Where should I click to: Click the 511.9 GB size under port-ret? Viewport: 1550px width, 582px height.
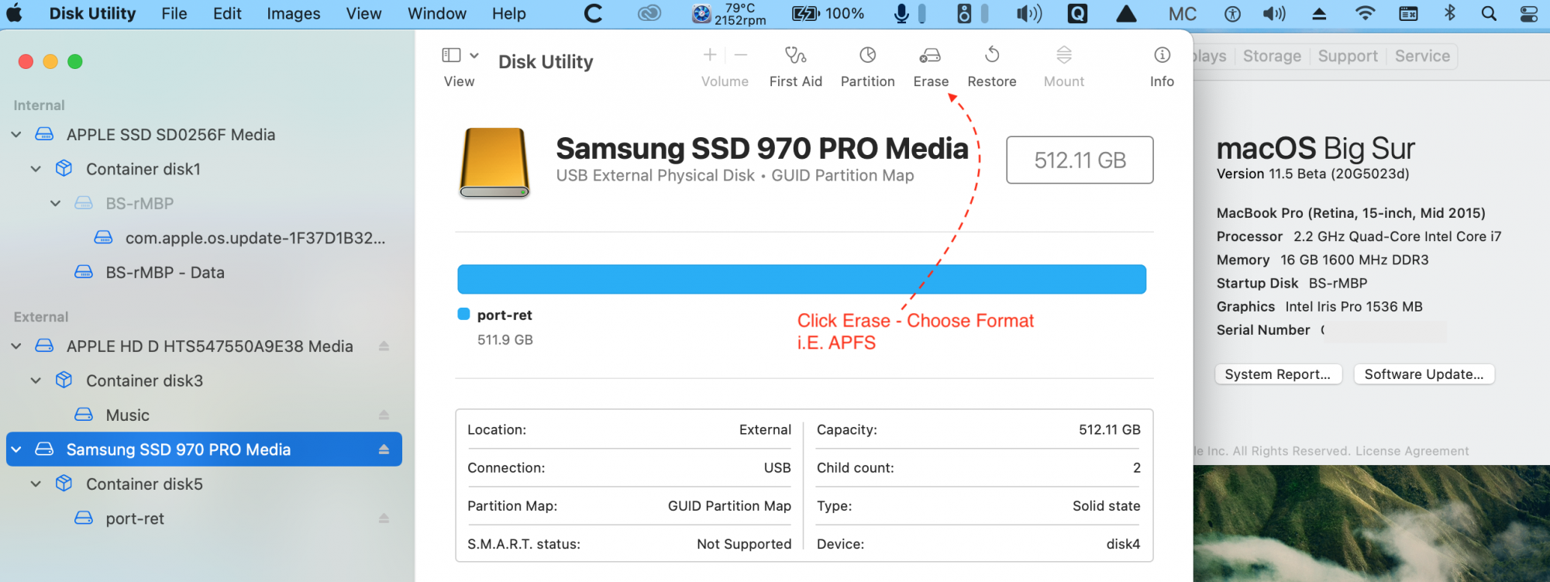(505, 339)
